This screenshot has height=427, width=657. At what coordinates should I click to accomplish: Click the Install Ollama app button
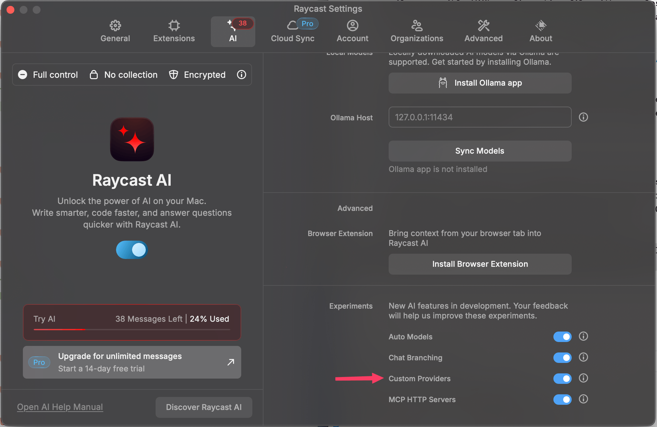tap(480, 83)
